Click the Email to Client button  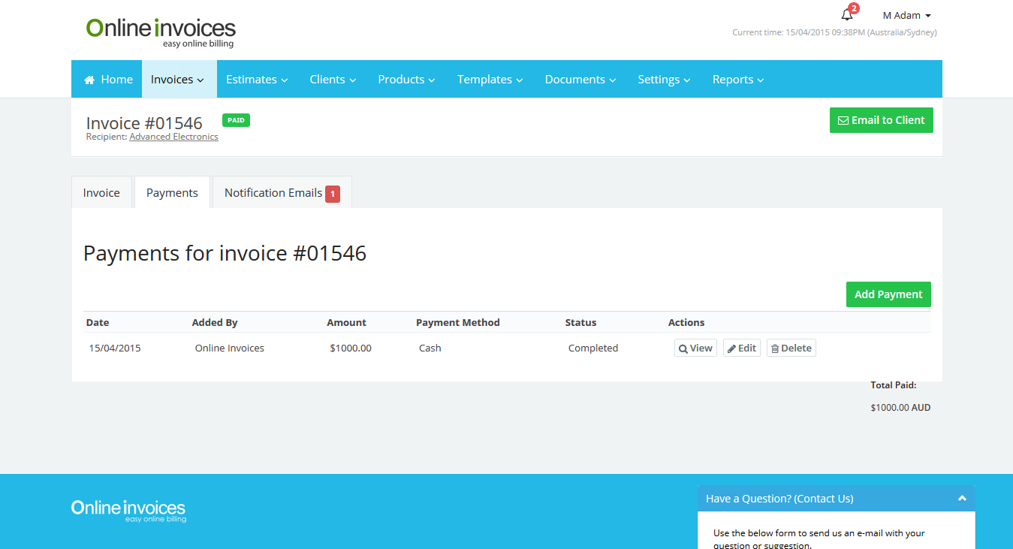point(881,120)
